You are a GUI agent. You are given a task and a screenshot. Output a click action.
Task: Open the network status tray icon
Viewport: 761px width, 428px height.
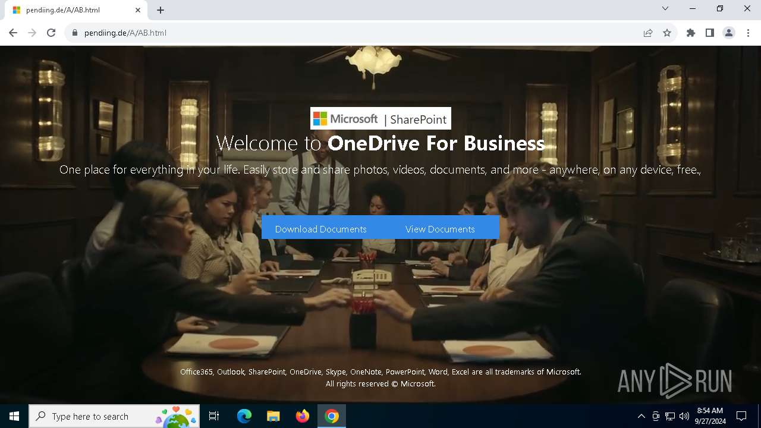click(x=670, y=416)
